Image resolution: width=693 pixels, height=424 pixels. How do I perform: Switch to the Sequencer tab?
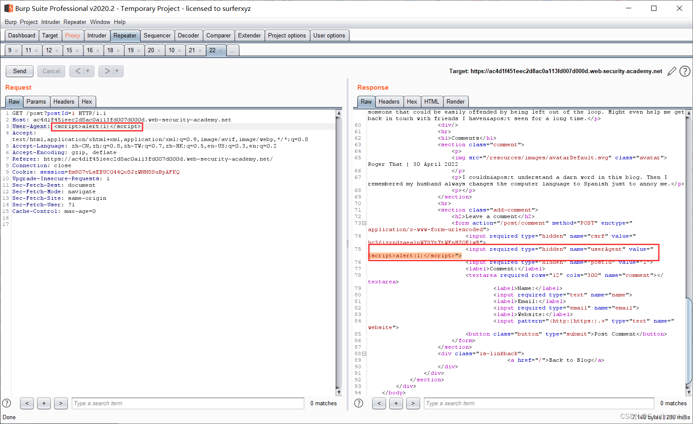(157, 35)
